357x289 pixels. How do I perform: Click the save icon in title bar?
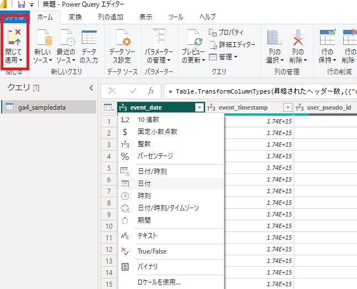tap(22, 4)
